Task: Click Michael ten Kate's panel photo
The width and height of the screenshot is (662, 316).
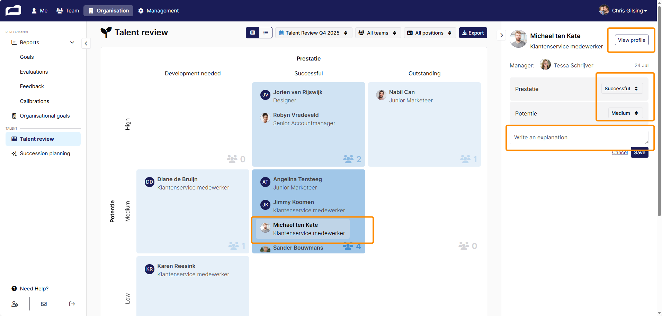Action: [518, 39]
